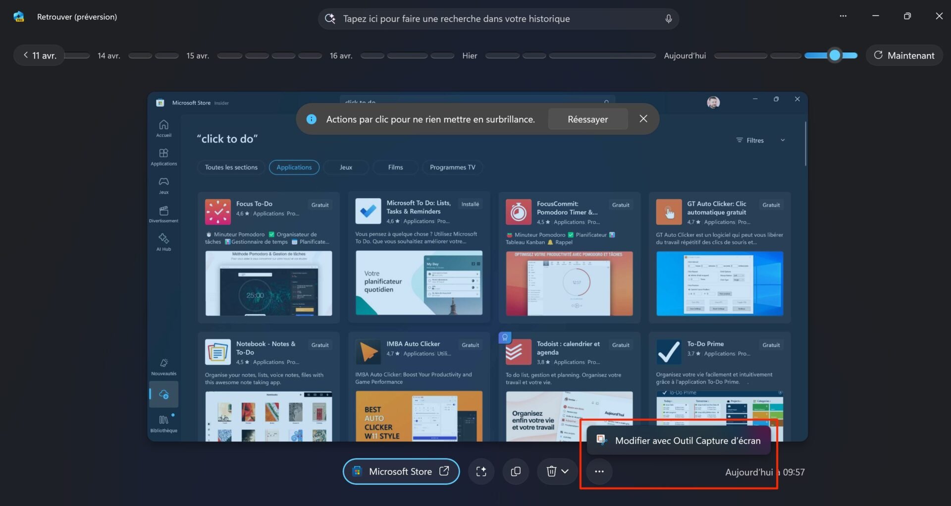Select the Jeux filter tab
The height and width of the screenshot is (506, 951).
[346, 168]
